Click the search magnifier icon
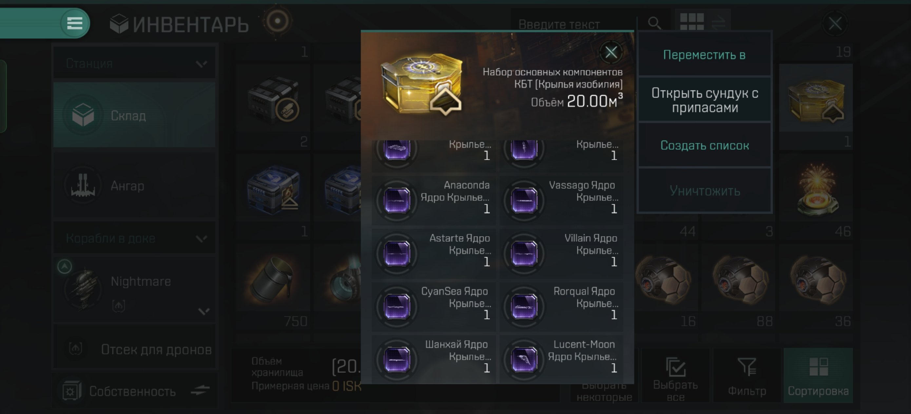Viewport: 911px width, 414px height. pos(654,23)
